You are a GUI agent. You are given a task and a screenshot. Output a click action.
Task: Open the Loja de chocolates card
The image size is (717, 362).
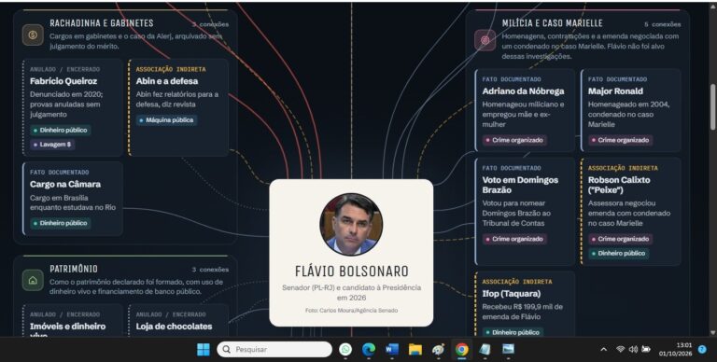[x=179, y=321]
